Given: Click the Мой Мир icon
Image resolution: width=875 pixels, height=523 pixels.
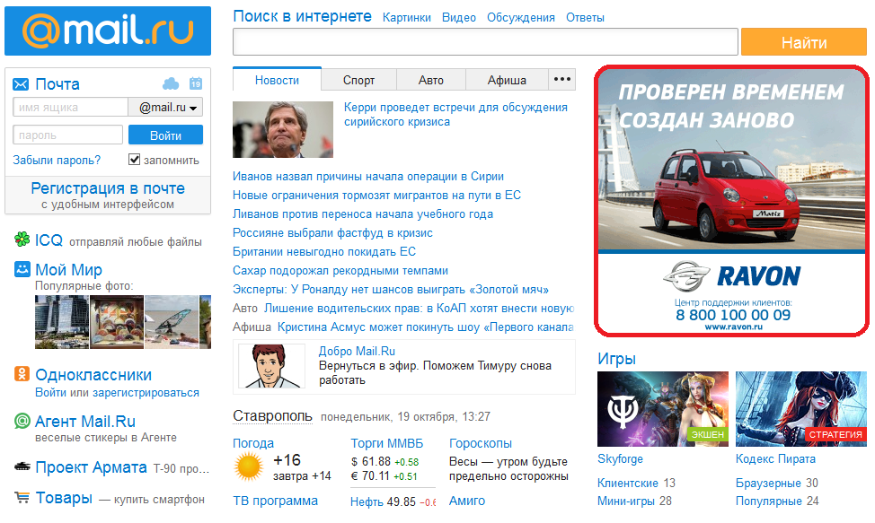Looking at the screenshot, I should 22,269.
